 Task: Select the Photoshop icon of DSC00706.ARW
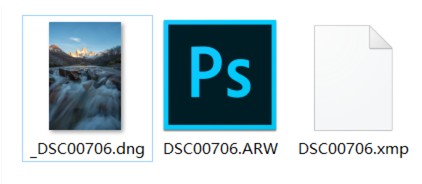tap(220, 75)
